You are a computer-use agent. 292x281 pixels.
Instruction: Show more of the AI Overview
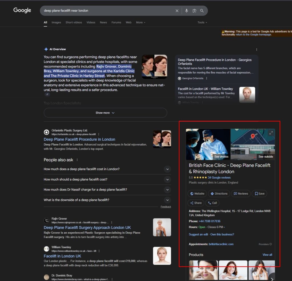click(105, 113)
